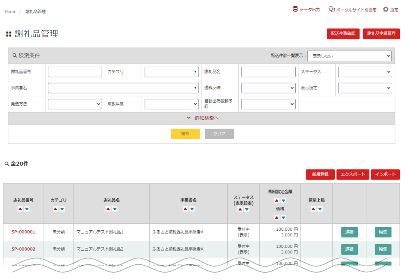The height and width of the screenshot is (279, 409).
Task: Sort 寄附設定金額 ascending
Action: click(x=276, y=200)
